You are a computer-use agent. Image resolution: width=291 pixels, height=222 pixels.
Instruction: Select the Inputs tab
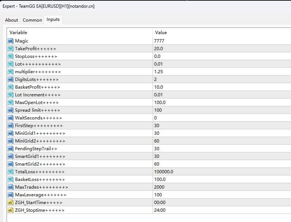coord(53,19)
